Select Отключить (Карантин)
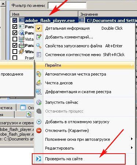Image resolution: width=137 pixels, height=165 pixels. coord(85,131)
